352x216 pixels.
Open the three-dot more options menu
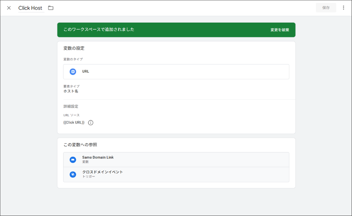pyautogui.click(x=343, y=8)
